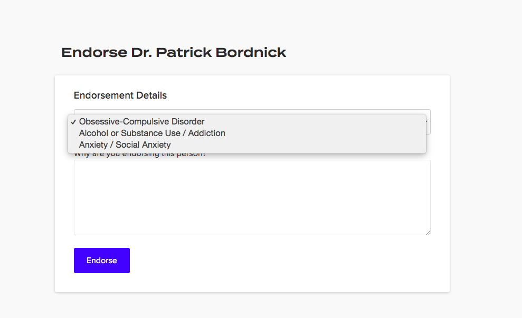This screenshot has height=318, width=522.
Task: Click the name Patrick Bordnick in the title
Action: click(221, 52)
